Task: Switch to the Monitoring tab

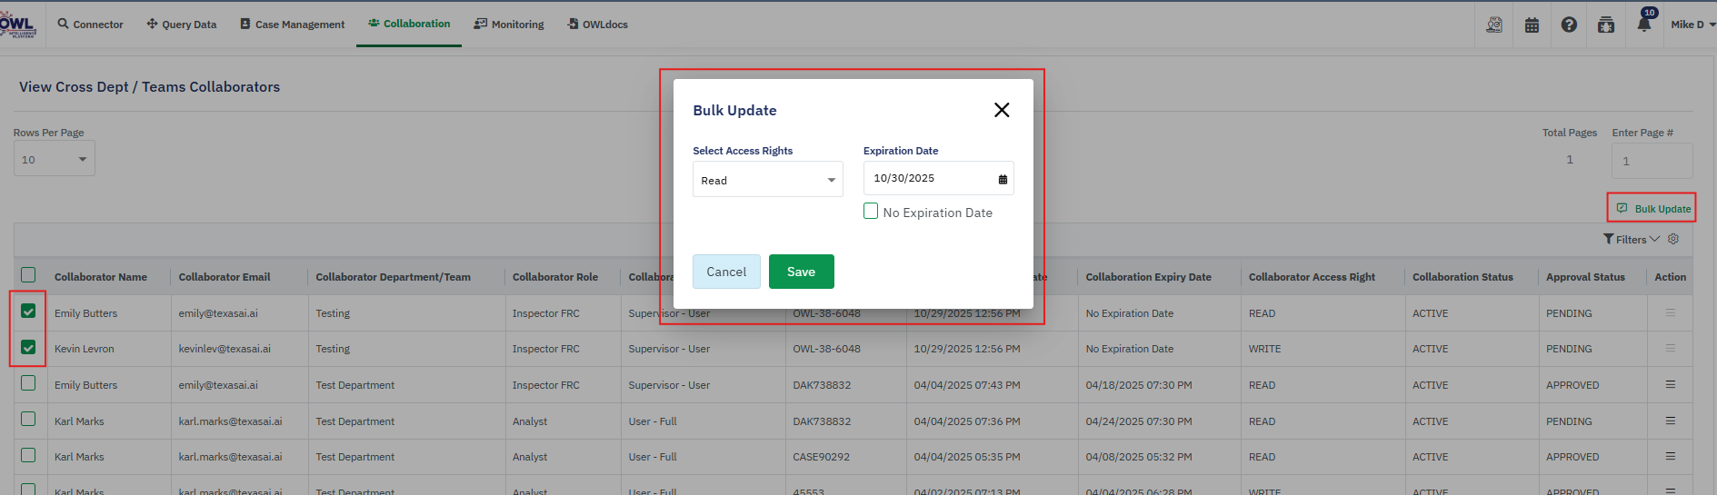Action: [x=509, y=25]
